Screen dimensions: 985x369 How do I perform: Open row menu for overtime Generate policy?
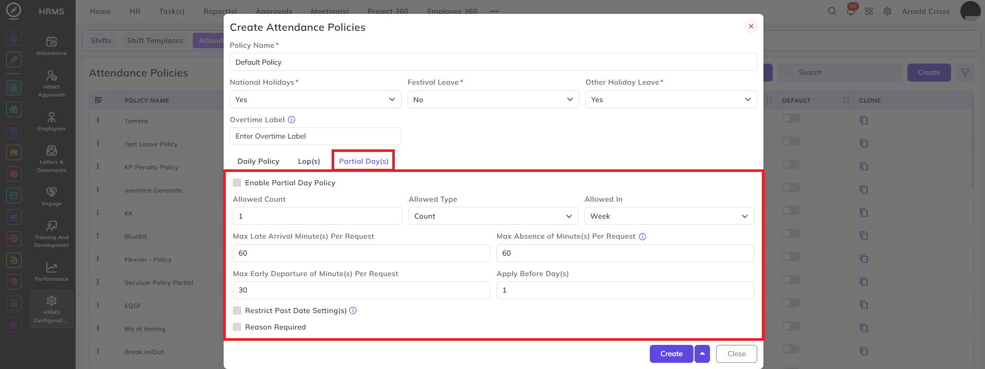pos(98,189)
